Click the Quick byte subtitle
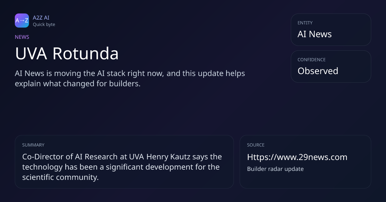Image resolution: width=386 pixels, height=202 pixels. 44,24
